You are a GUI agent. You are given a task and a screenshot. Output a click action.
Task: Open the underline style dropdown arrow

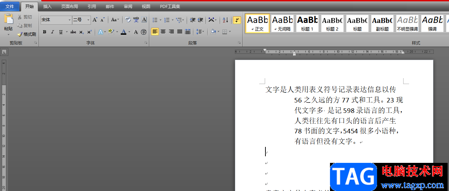[x=66, y=32]
